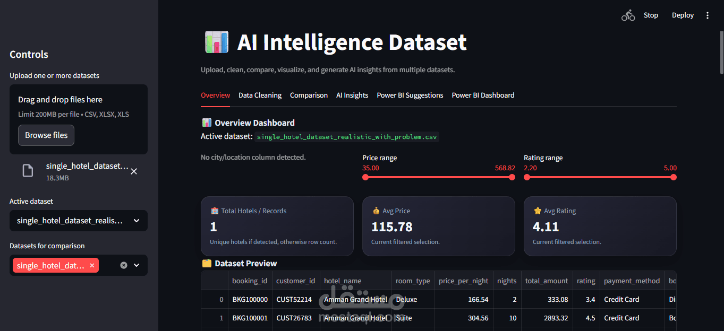
Task: Select price cell 166.54
Action: (x=463, y=299)
